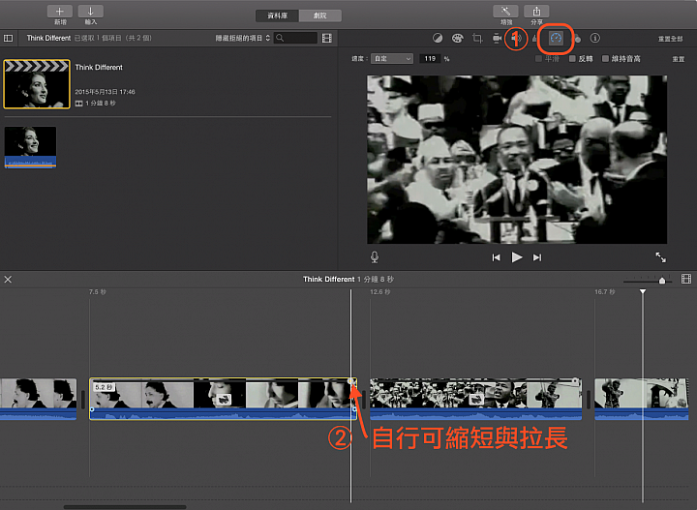697x510 pixels.
Task: Click the voiceover microphone icon
Action: click(x=375, y=256)
